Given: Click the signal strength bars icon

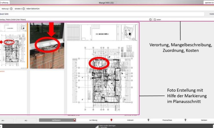Looking at the screenshot, I should 97,127.
